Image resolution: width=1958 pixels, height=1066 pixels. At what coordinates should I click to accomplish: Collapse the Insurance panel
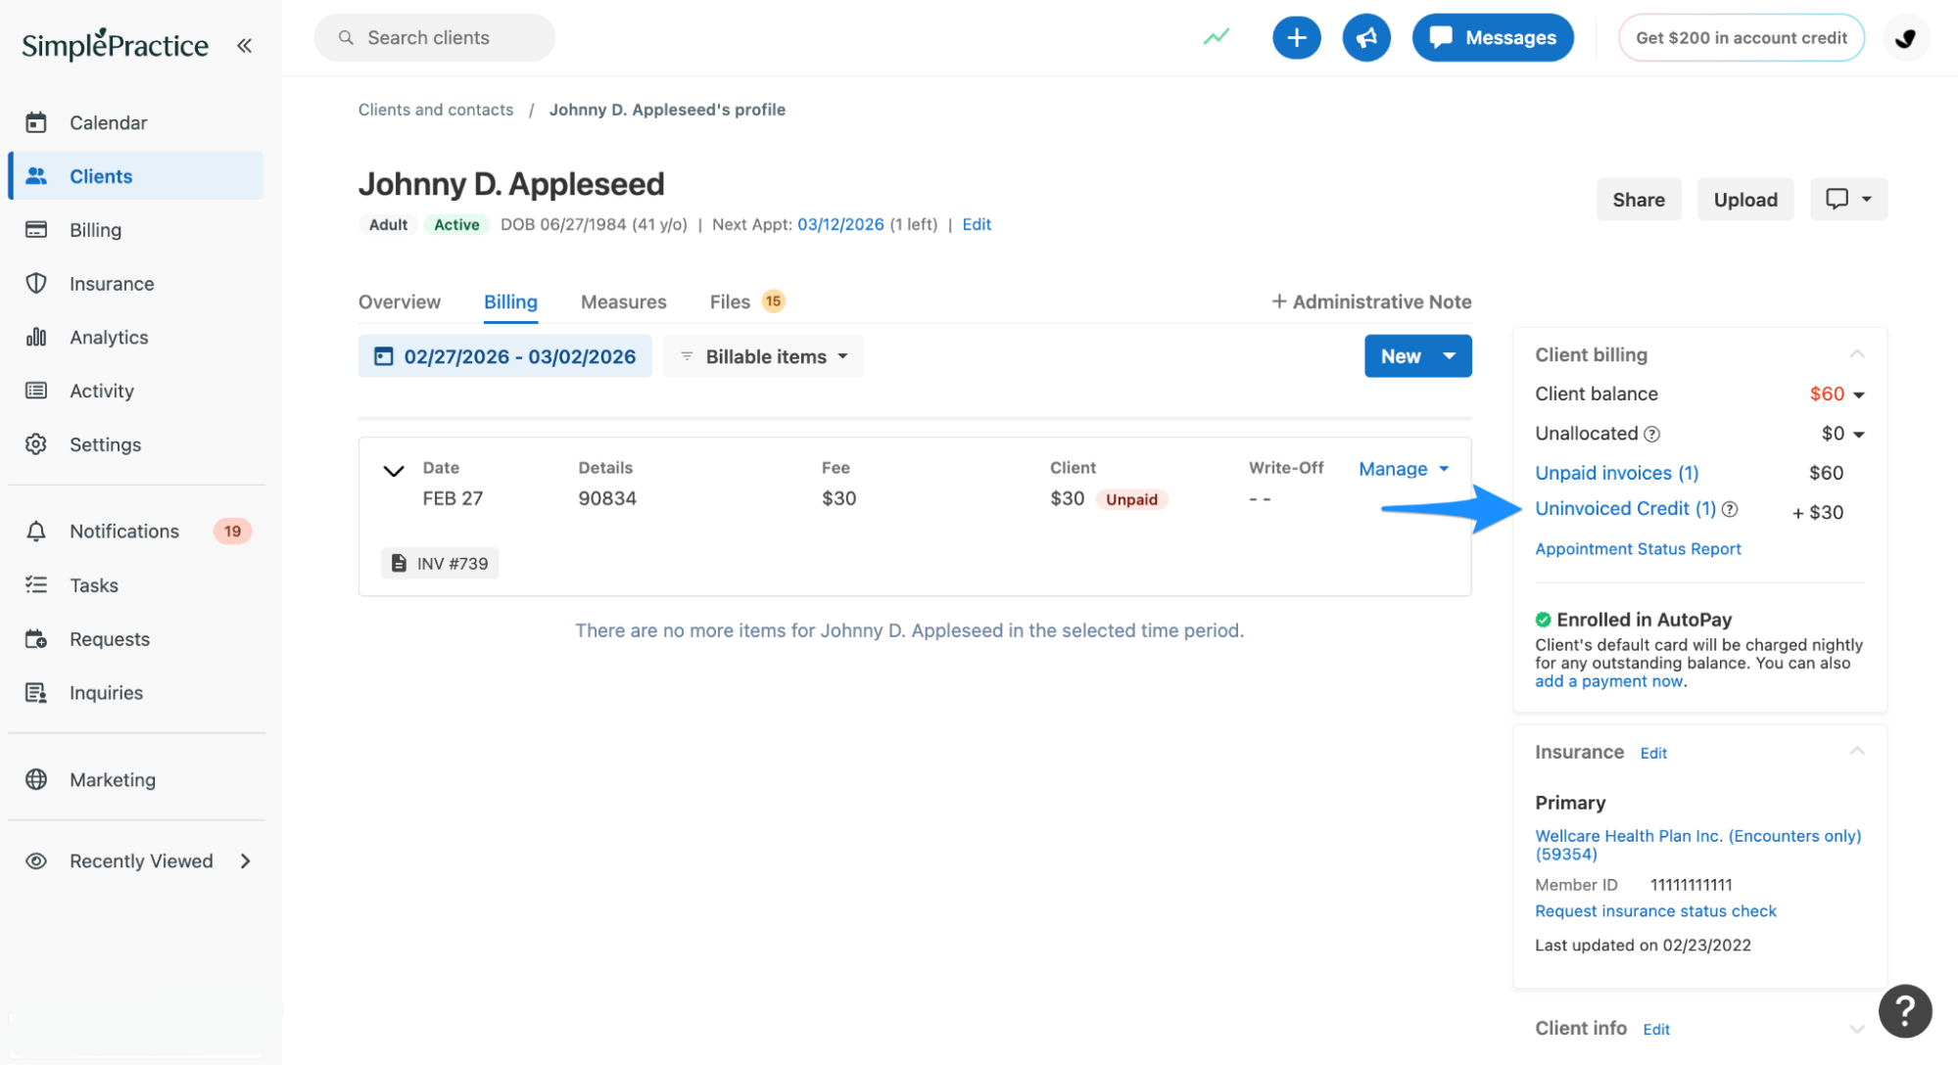point(1857,751)
